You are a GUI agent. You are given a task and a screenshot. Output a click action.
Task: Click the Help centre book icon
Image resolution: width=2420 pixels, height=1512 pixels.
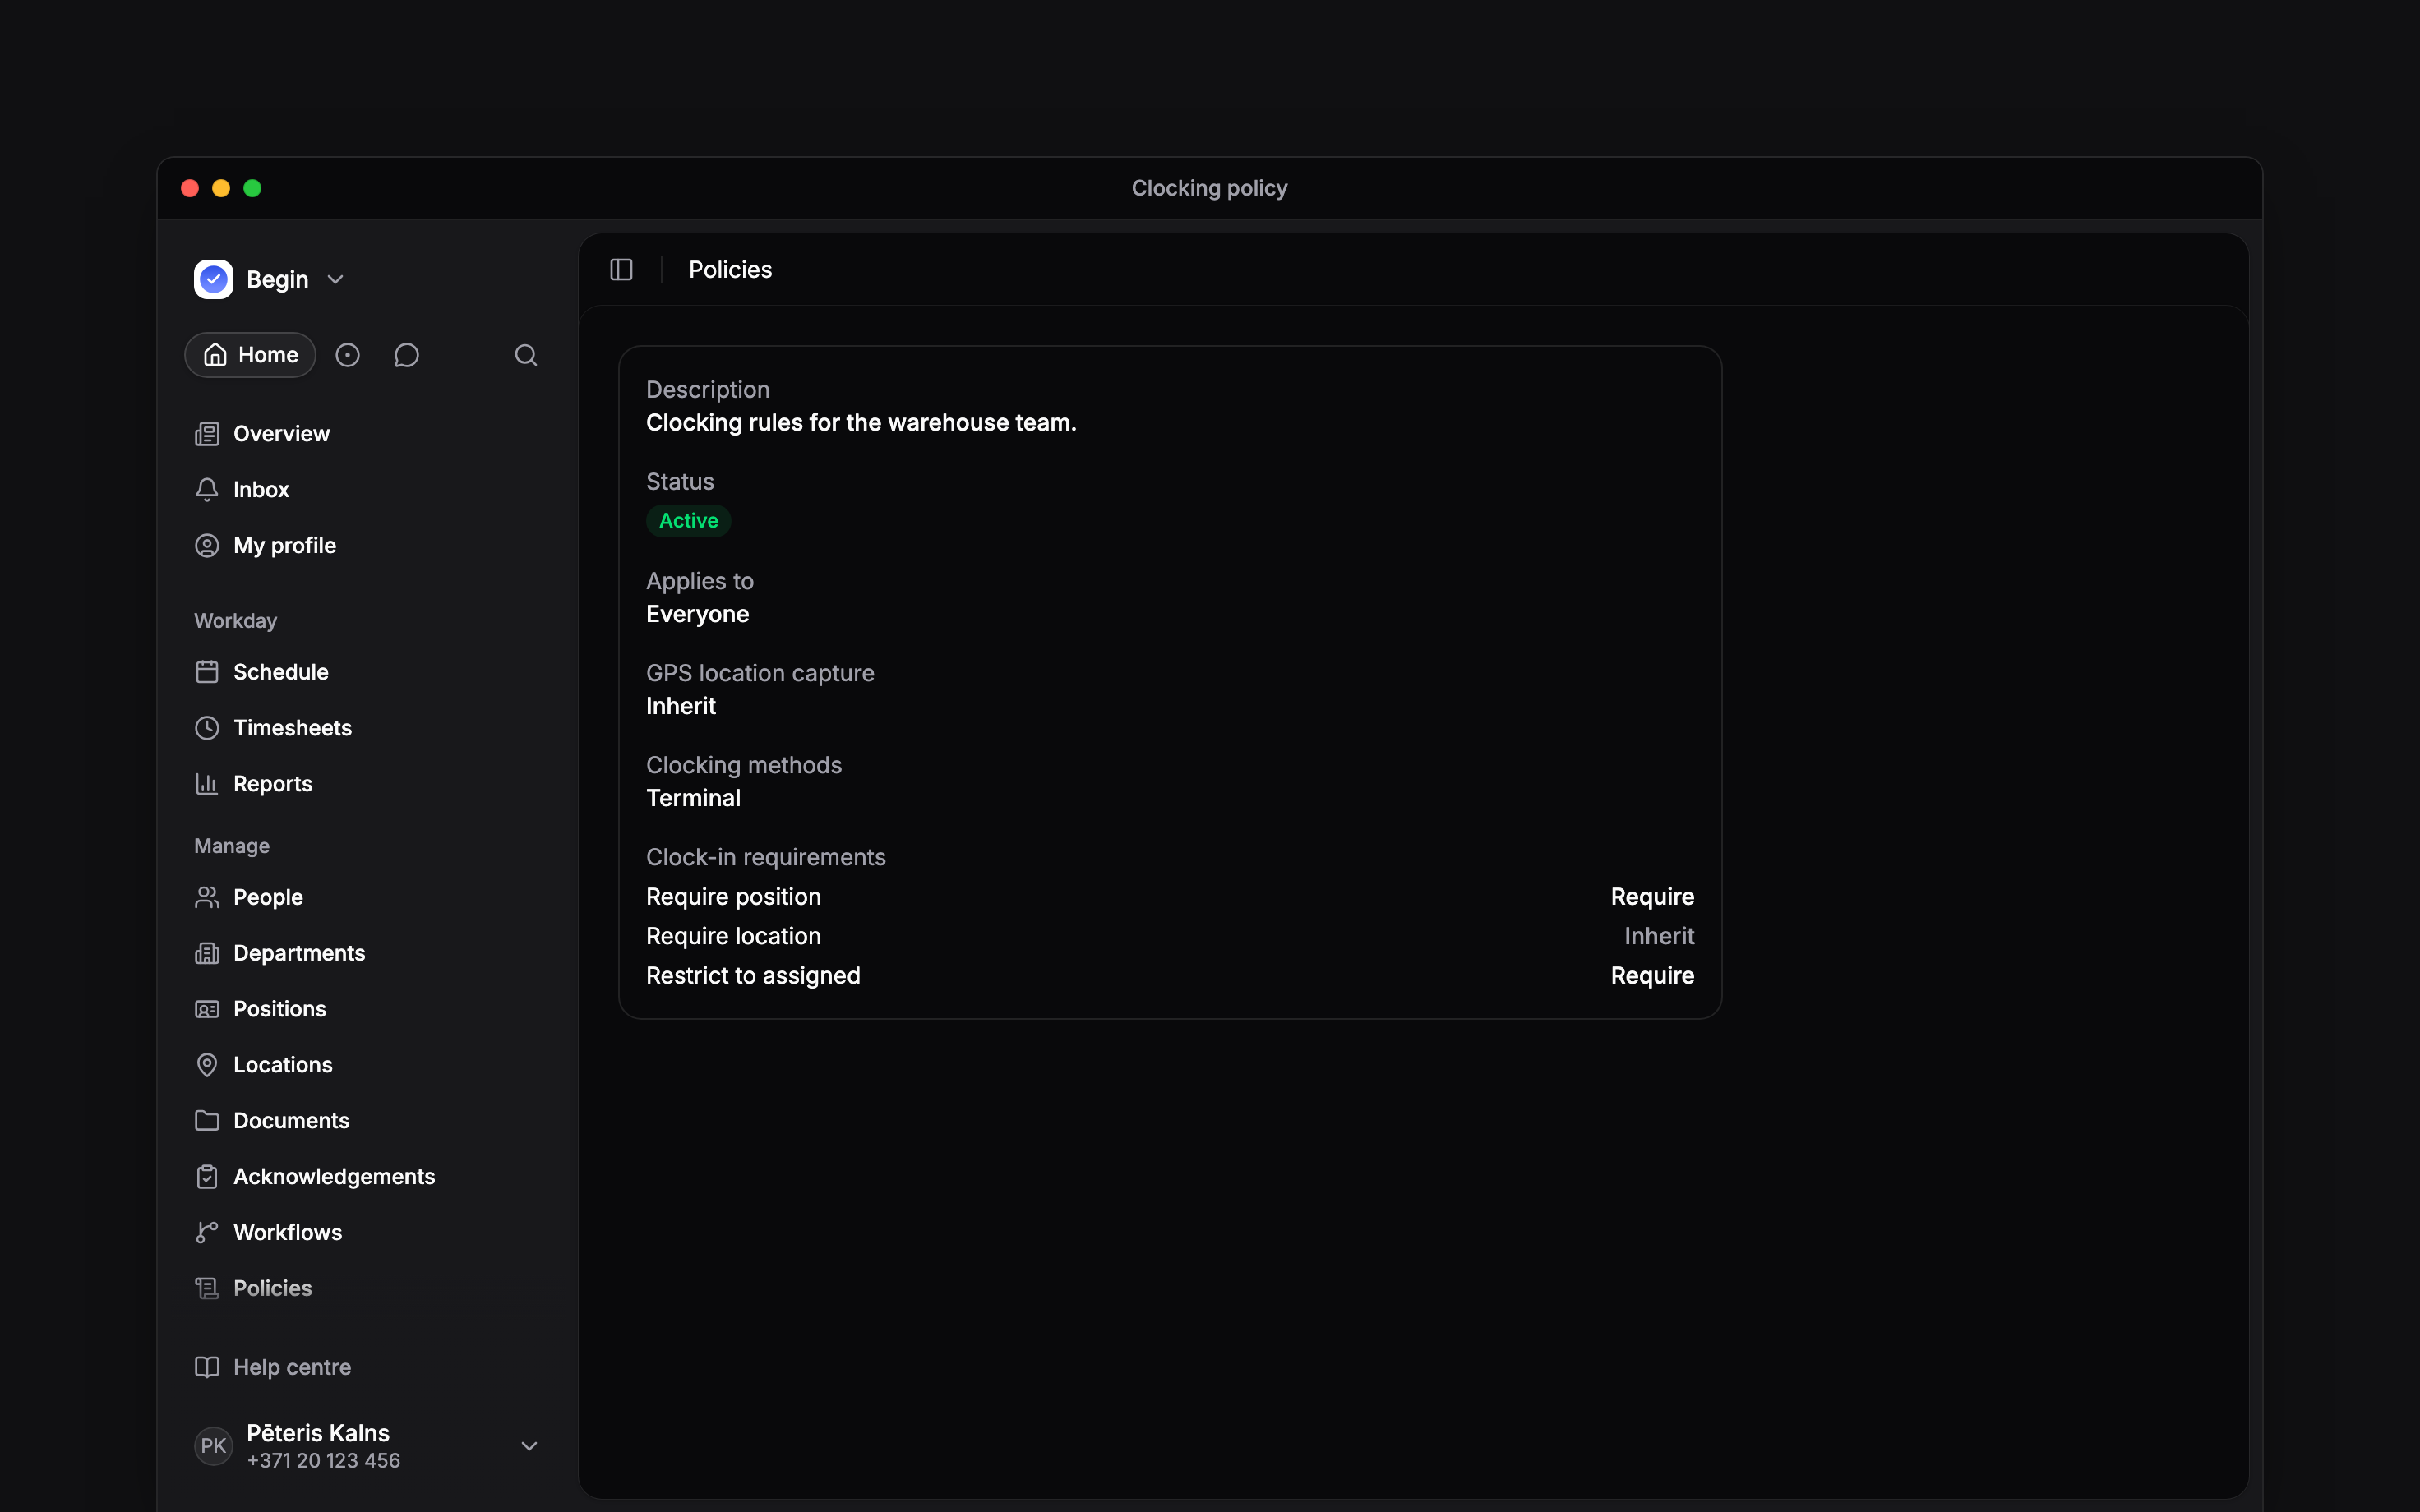207,1367
